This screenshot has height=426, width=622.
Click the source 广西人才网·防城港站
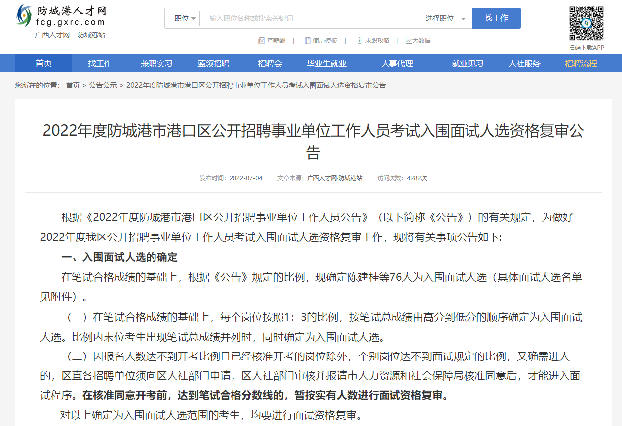tap(335, 178)
